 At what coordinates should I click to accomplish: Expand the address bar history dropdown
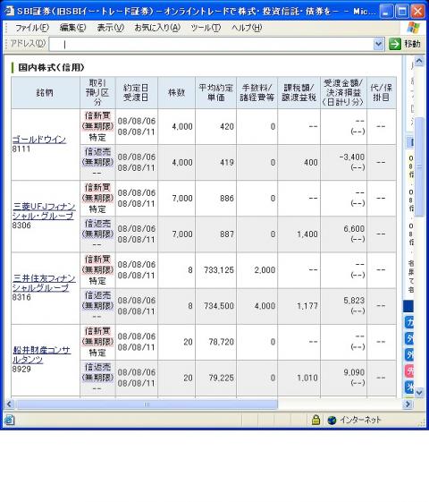tap(378, 44)
